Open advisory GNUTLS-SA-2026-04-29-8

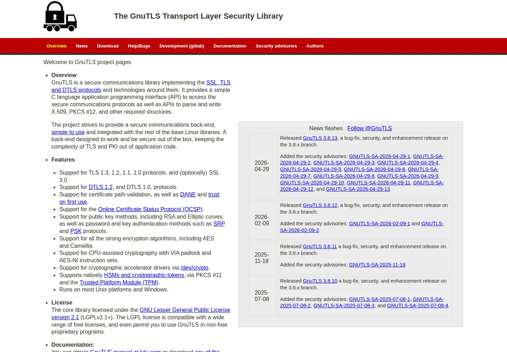click(344, 176)
